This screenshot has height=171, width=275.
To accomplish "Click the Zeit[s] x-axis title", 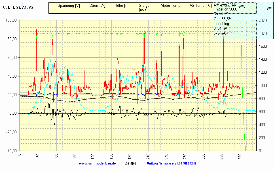I will pyautogui.click(x=130, y=163).
